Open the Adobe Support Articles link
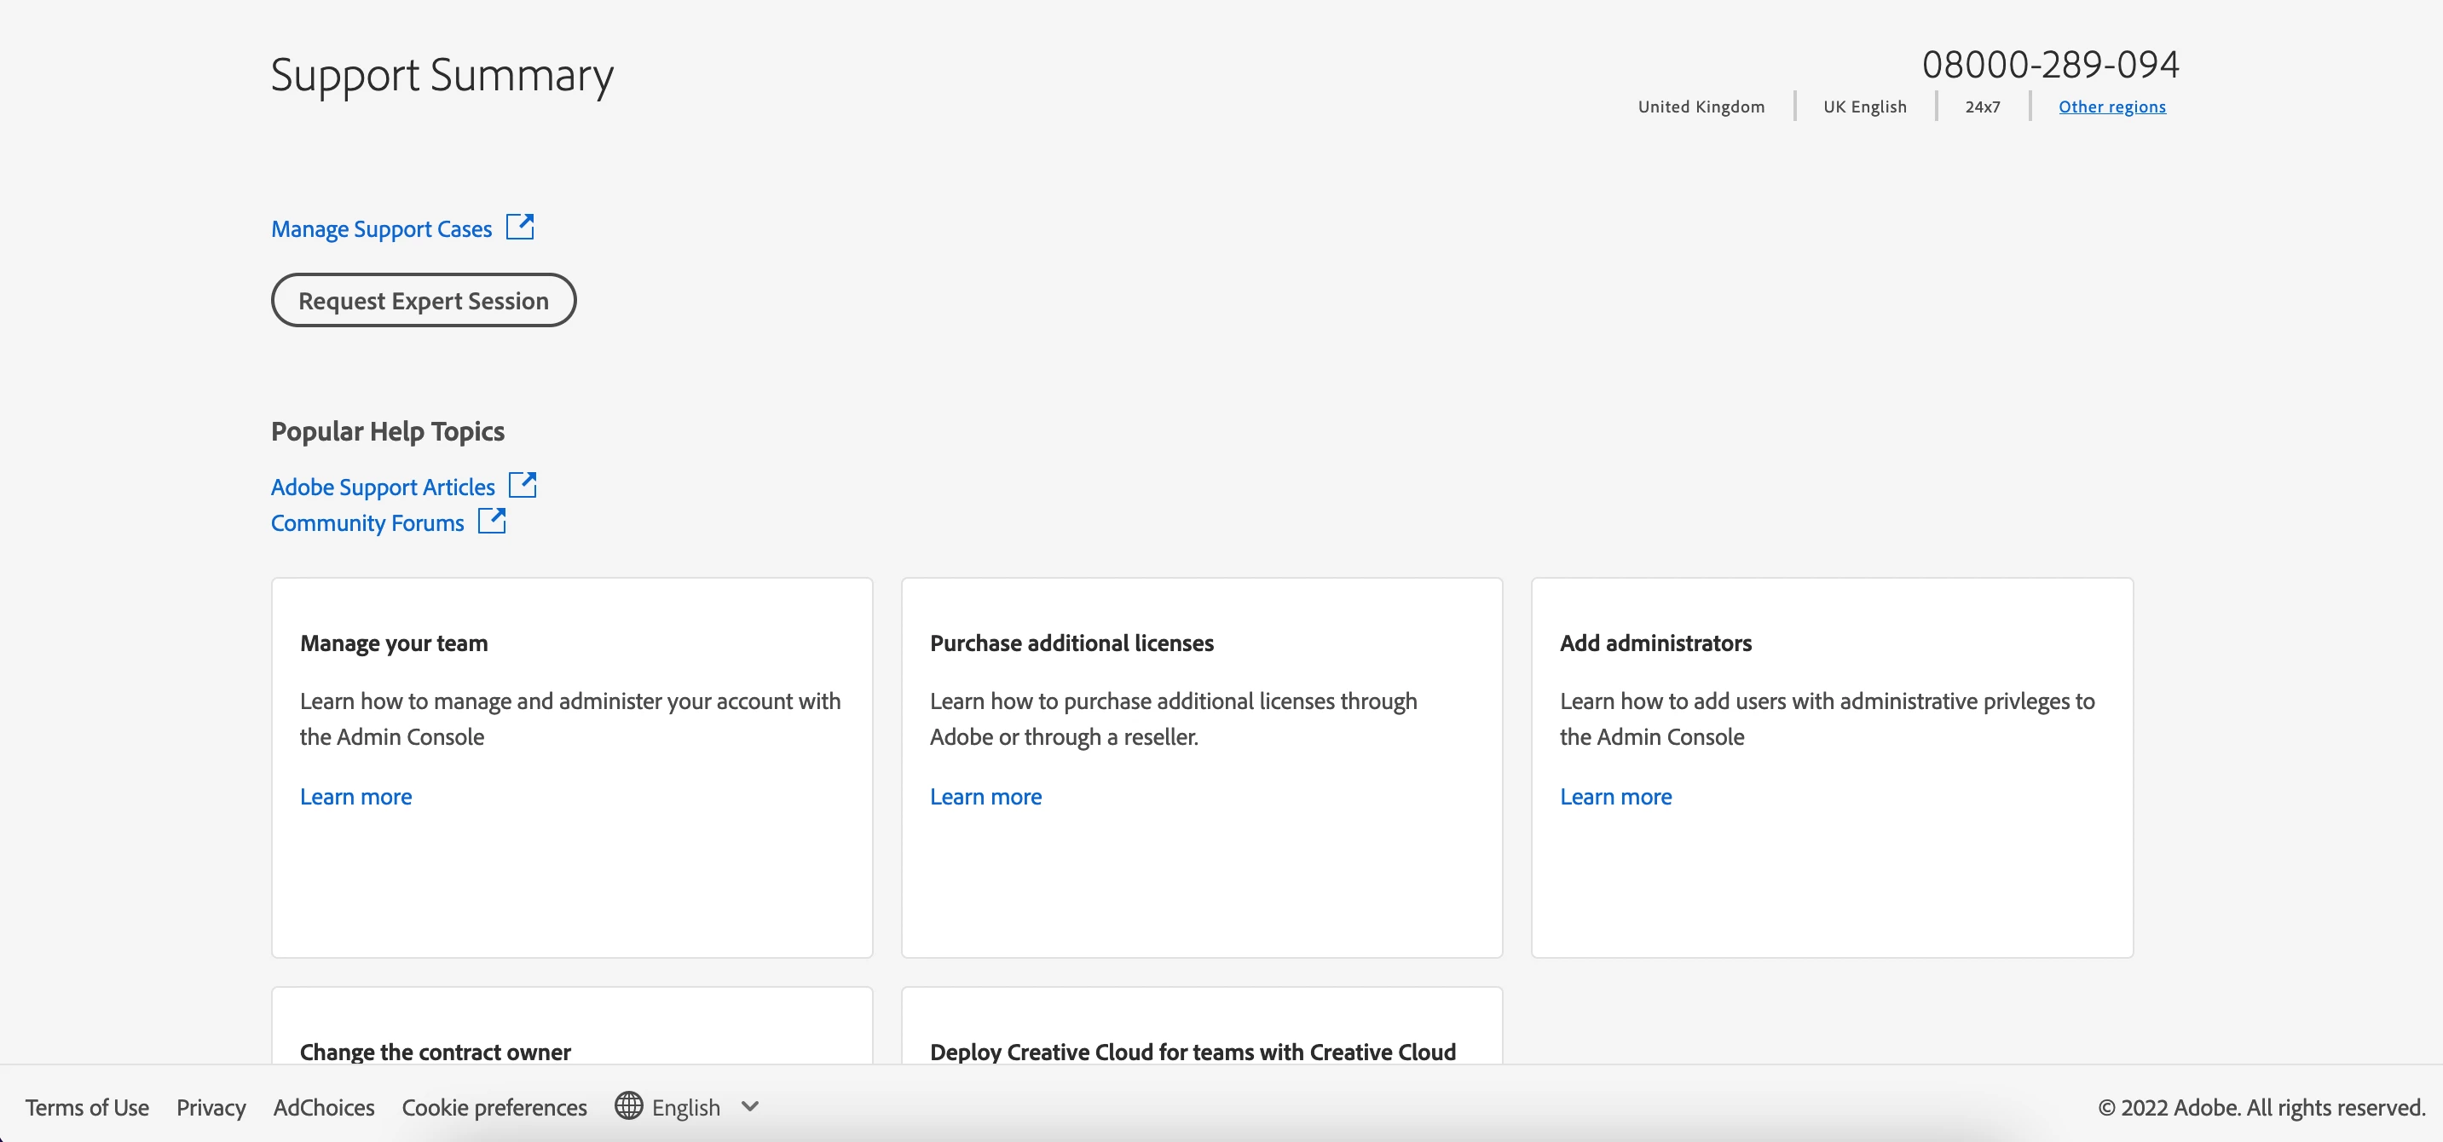Viewport: 2443px width, 1142px height. [x=382, y=487]
